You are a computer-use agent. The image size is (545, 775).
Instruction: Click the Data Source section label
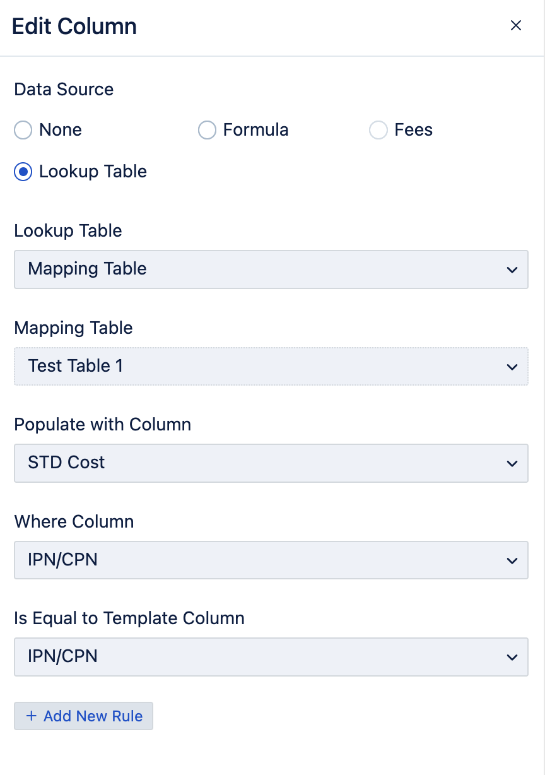click(x=64, y=90)
